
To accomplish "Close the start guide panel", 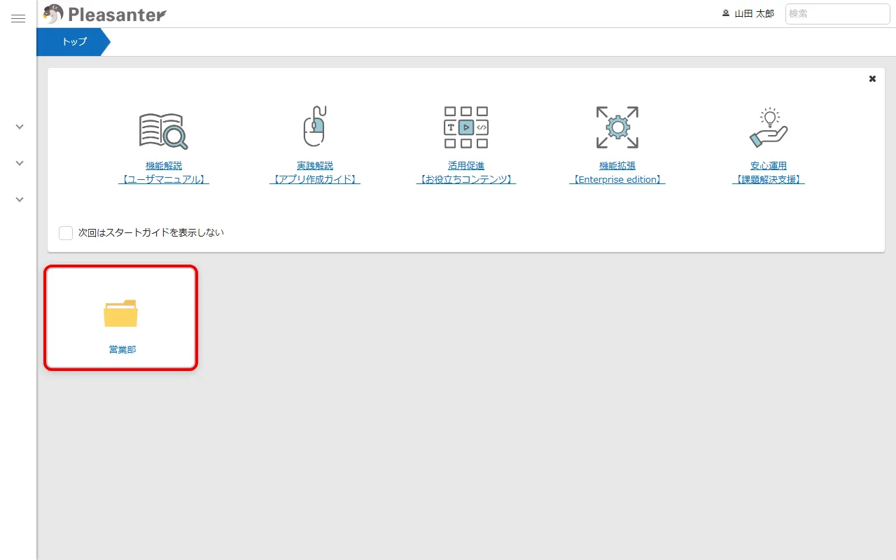I will (872, 79).
